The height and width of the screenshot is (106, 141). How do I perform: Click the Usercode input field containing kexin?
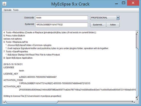[62, 18]
